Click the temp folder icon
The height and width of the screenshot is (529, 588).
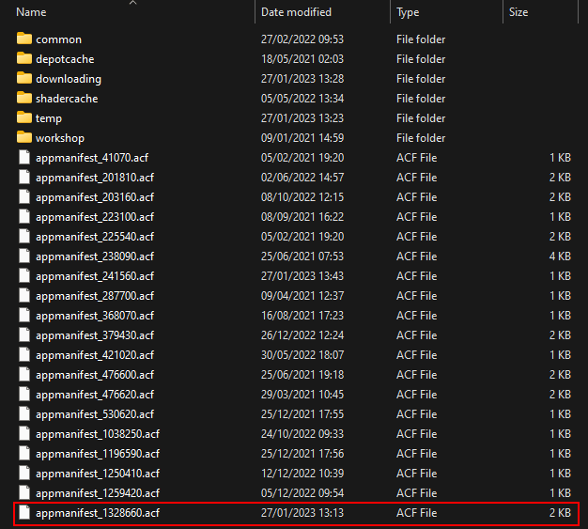[x=24, y=117]
